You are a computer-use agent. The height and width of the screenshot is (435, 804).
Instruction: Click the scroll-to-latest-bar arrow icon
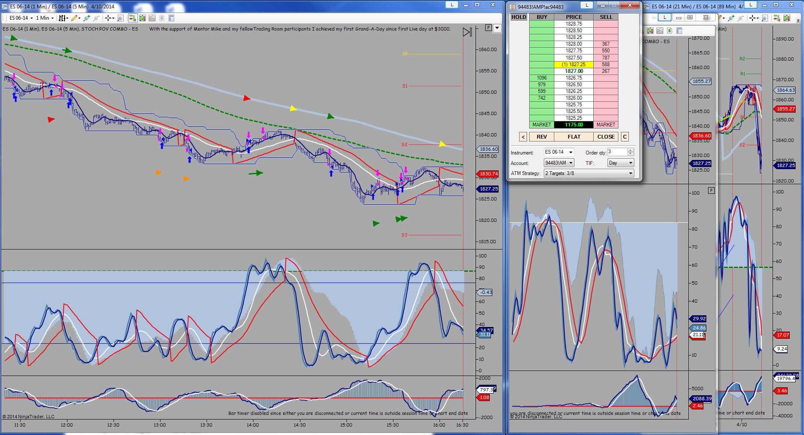coord(467,32)
